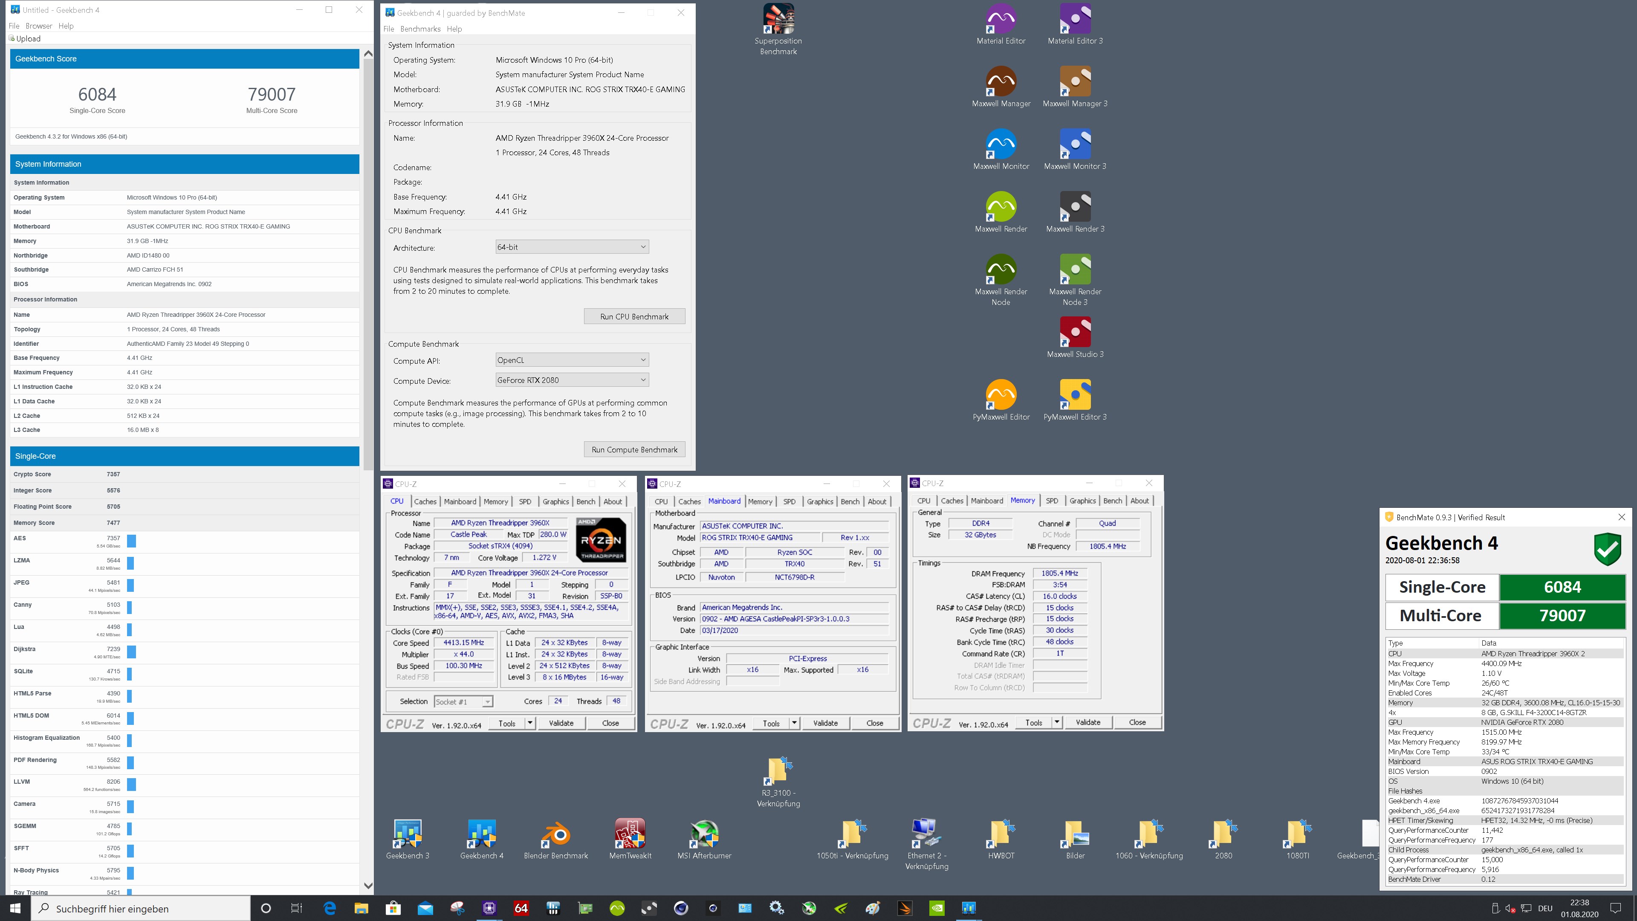Click Validate in CPU-Z Memory window

point(1088,722)
